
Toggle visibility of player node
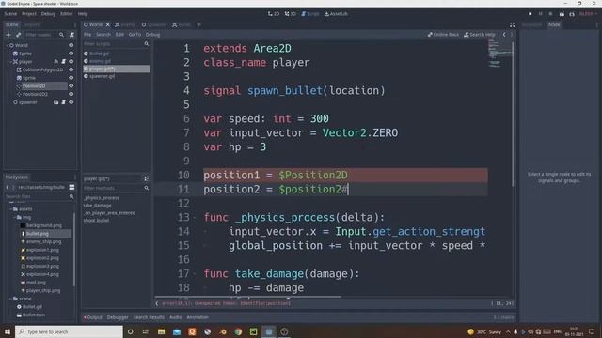click(x=71, y=62)
